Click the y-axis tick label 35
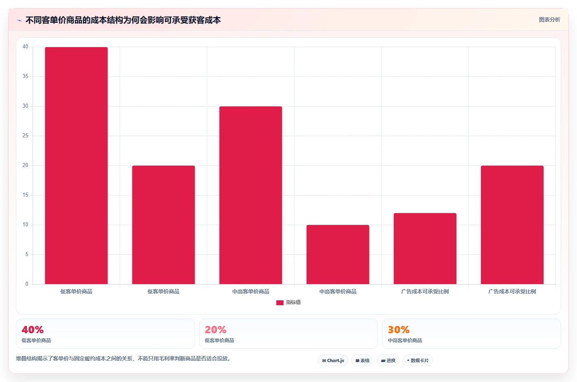The image size is (577, 382). [x=25, y=76]
